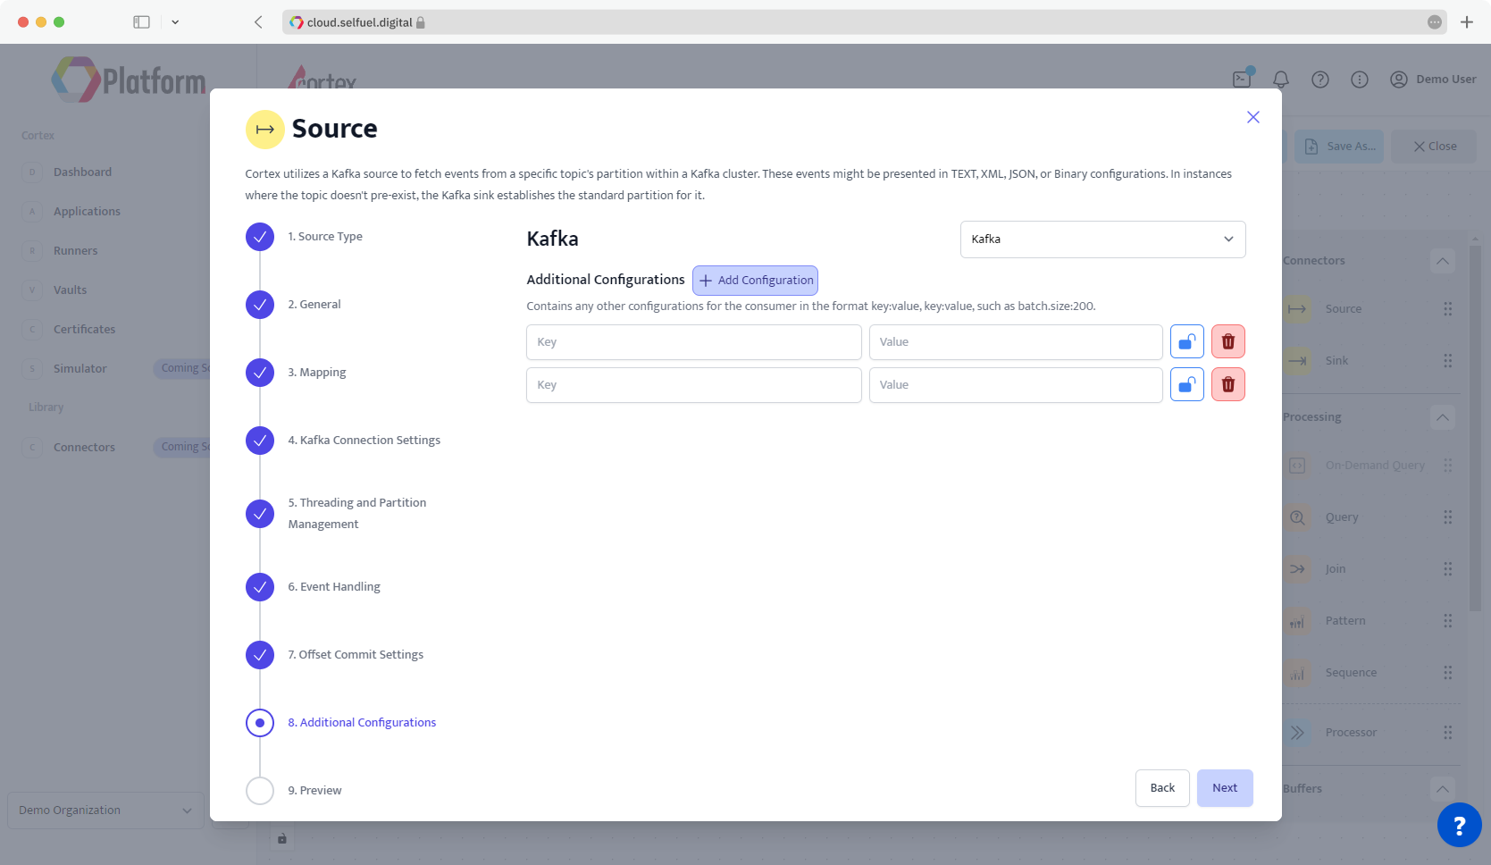Viewport: 1491px width, 865px height.
Task: Click the first Key input field
Action: click(693, 341)
